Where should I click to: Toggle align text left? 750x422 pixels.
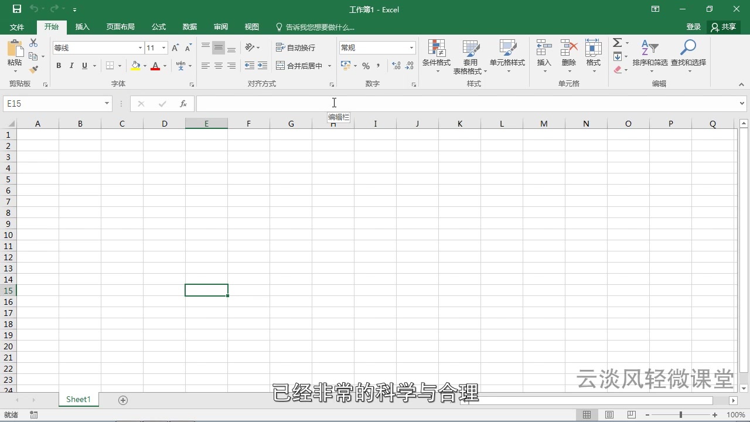click(206, 66)
